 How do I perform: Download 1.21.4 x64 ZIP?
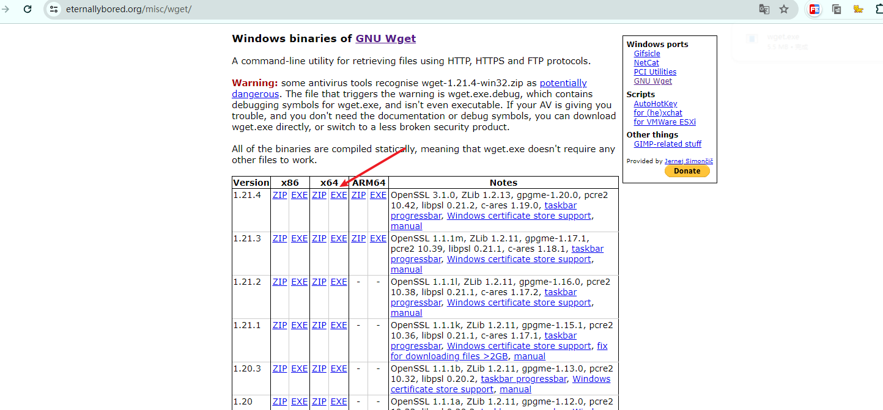coord(319,195)
